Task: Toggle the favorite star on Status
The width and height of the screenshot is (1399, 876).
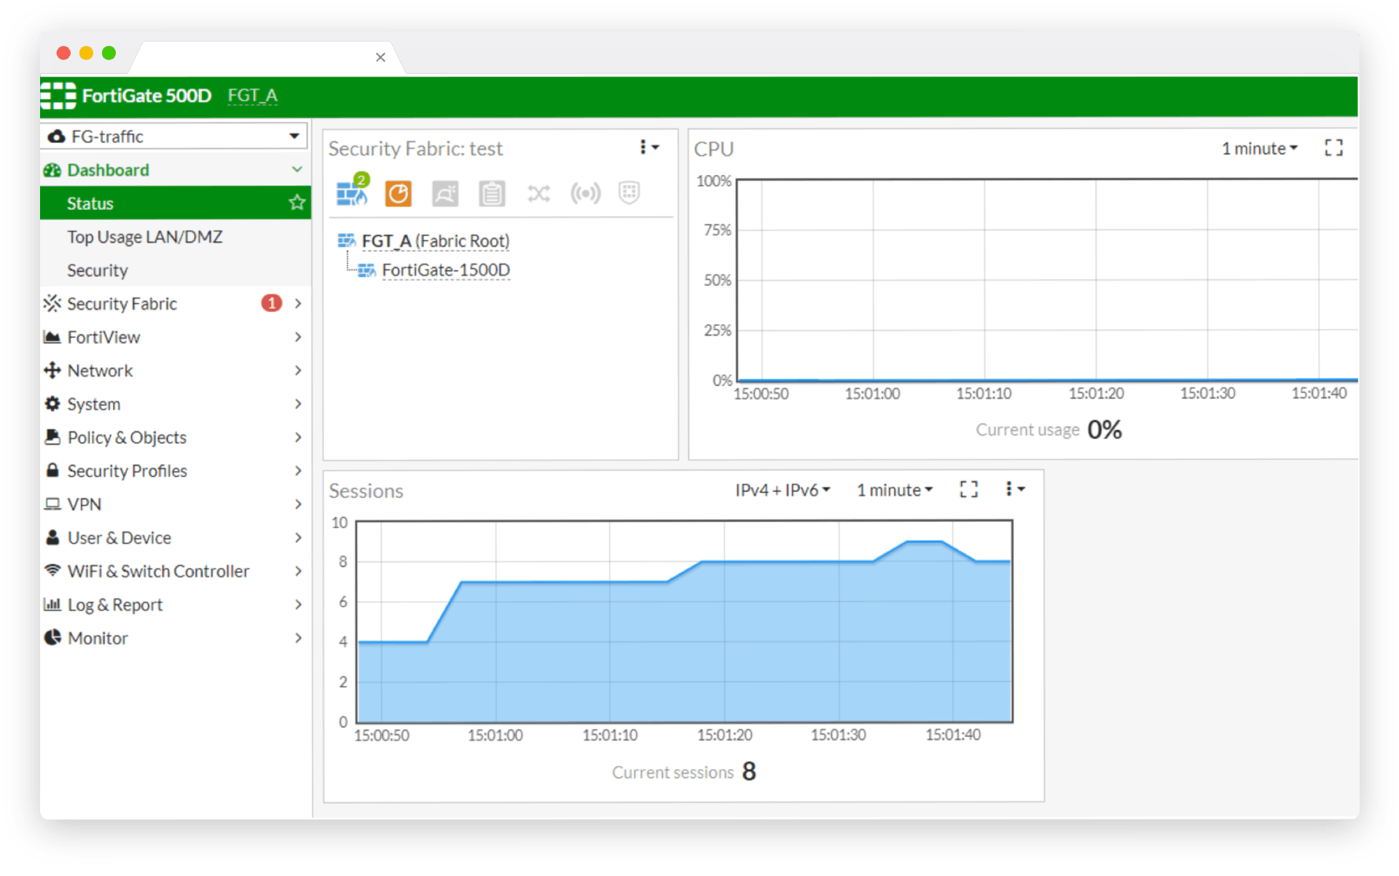Action: pyautogui.click(x=297, y=203)
